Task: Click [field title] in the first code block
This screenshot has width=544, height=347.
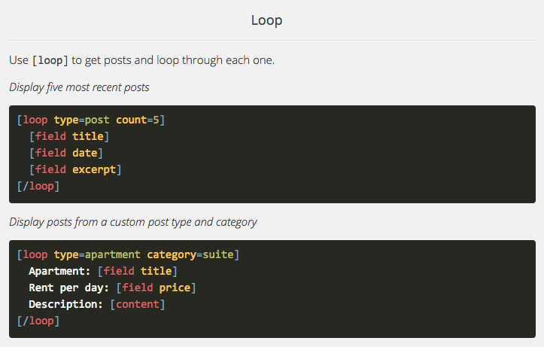Action: (x=69, y=136)
